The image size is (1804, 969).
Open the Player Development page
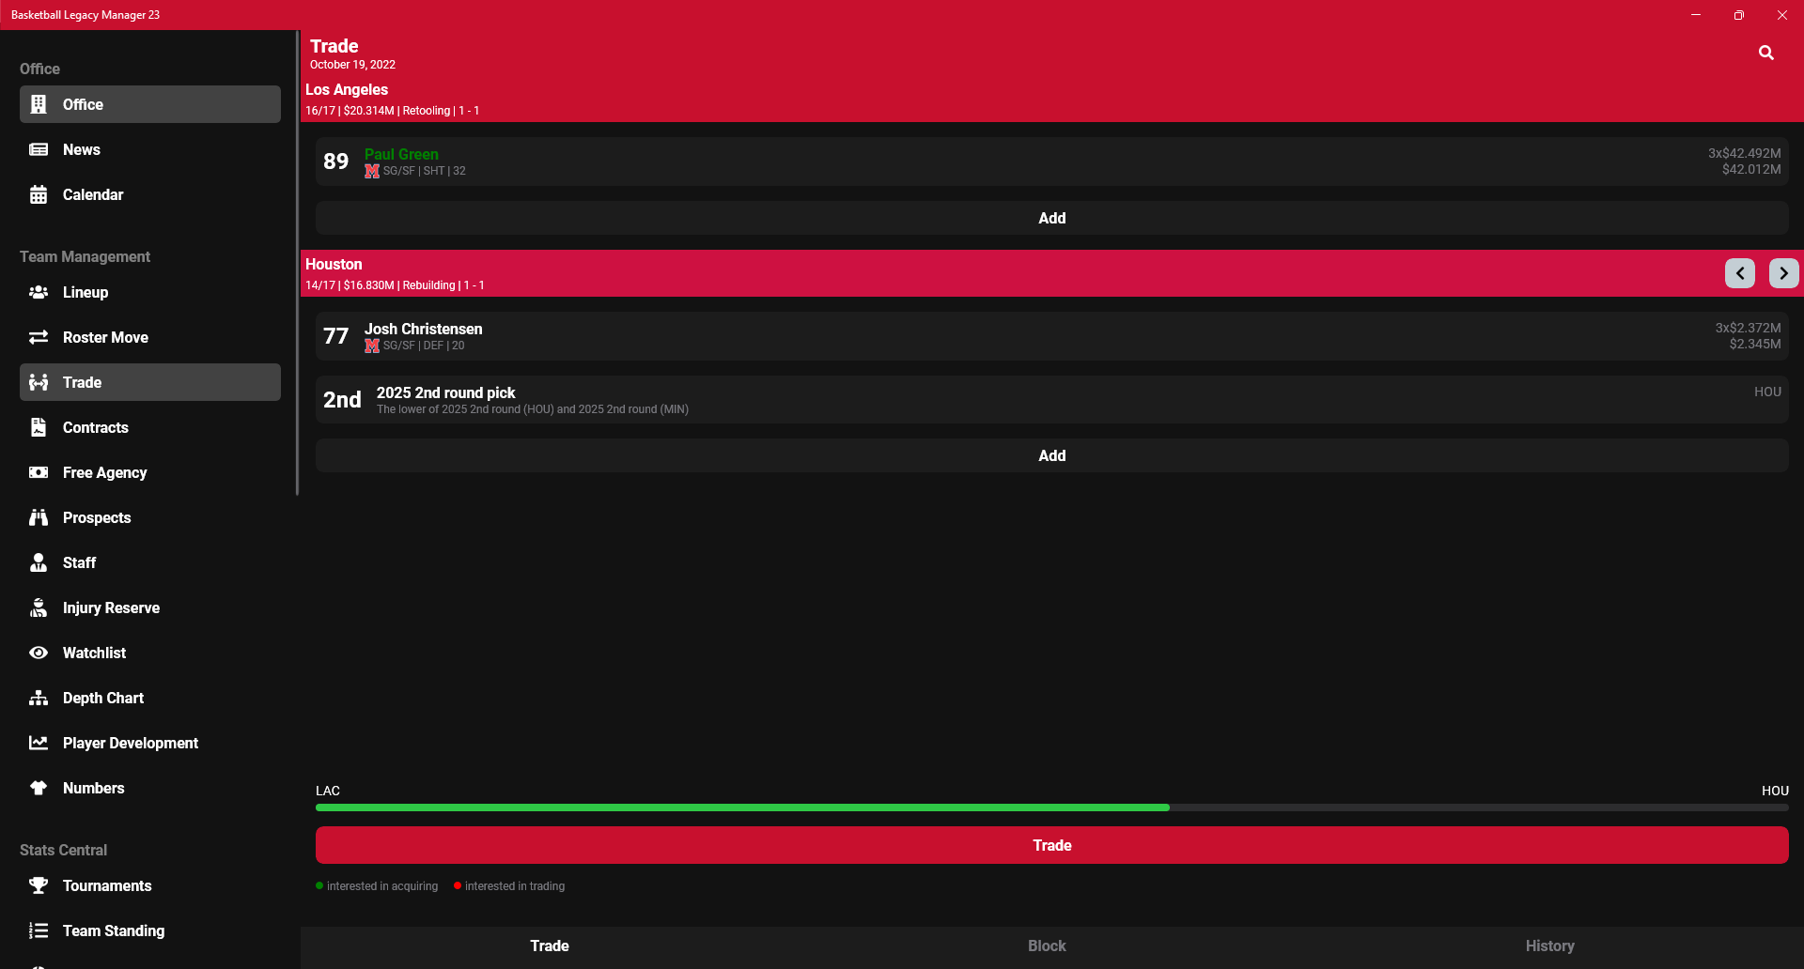(x=150, y=743)
